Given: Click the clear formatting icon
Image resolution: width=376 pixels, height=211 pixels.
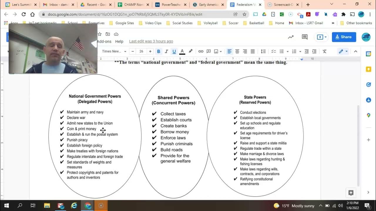Looking at the screenshot, I should tap(325, 51).
